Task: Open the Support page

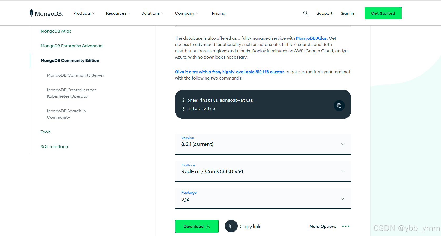Action: pyautogui.click(x=324, y=13)
